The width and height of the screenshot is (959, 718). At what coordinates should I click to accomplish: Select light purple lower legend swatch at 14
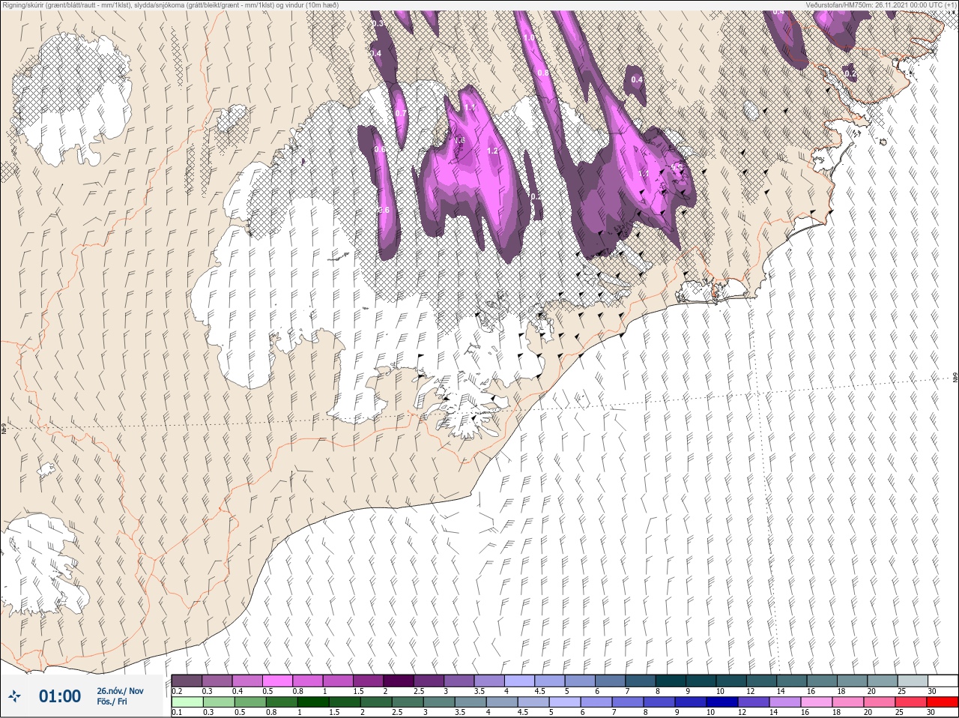point(784,702)
